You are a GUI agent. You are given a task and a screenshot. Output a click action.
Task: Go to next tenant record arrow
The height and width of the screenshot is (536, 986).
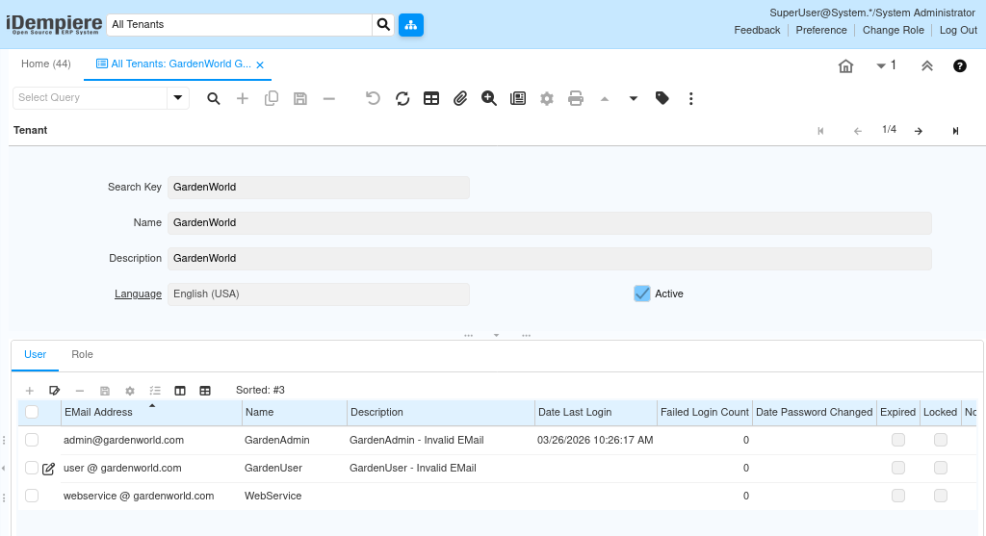coord(919,131)
